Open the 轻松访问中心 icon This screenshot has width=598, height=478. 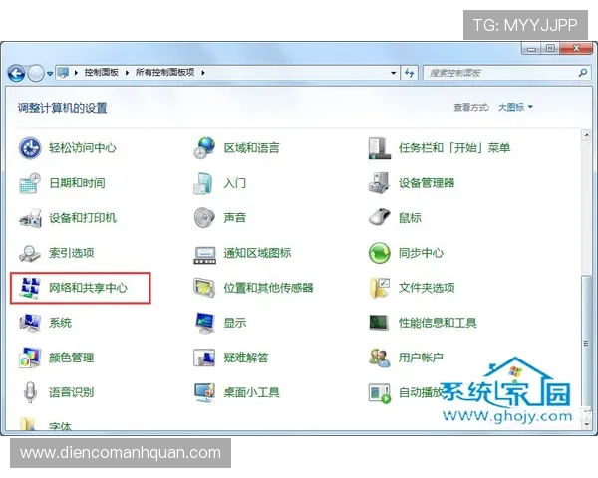[x=30, y=148]
